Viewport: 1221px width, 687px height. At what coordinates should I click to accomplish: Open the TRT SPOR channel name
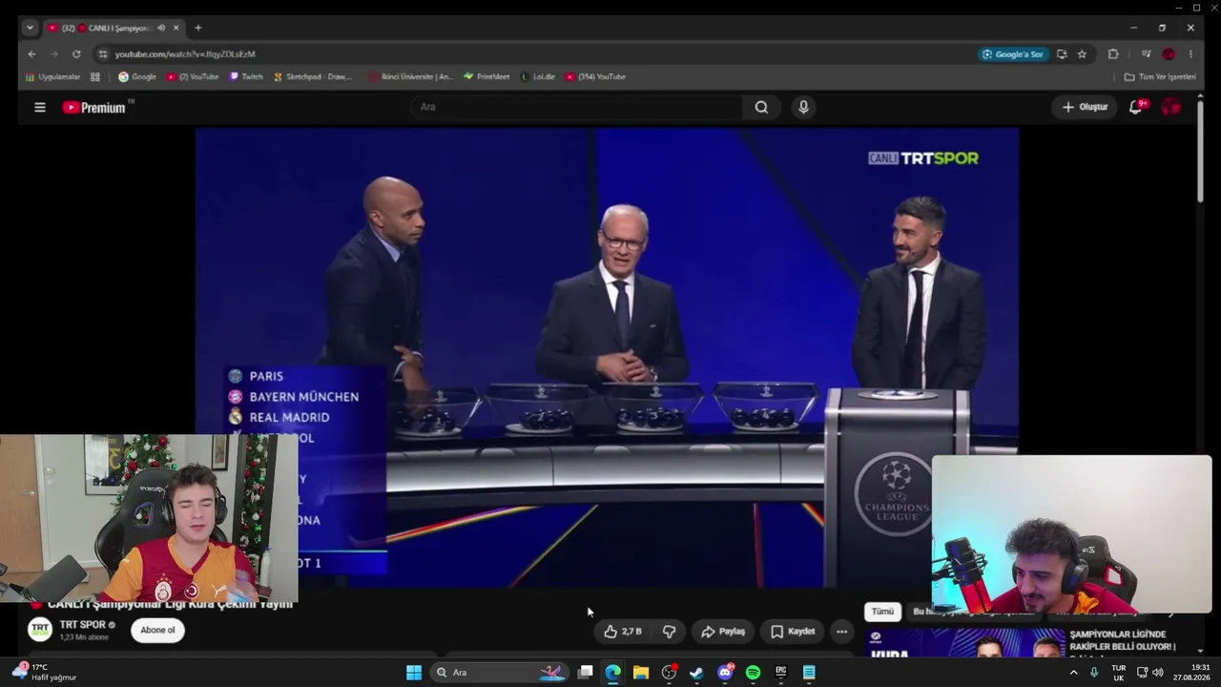[x=82, y=625]
